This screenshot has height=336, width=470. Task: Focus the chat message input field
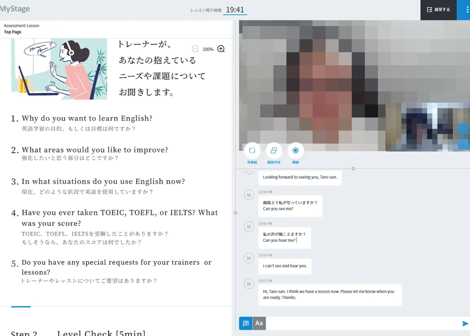[x=363, y=323]
